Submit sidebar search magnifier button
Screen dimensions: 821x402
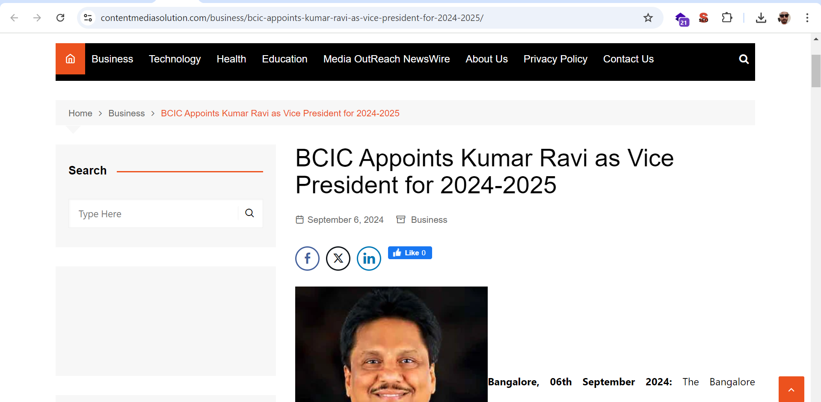(250, 213)
